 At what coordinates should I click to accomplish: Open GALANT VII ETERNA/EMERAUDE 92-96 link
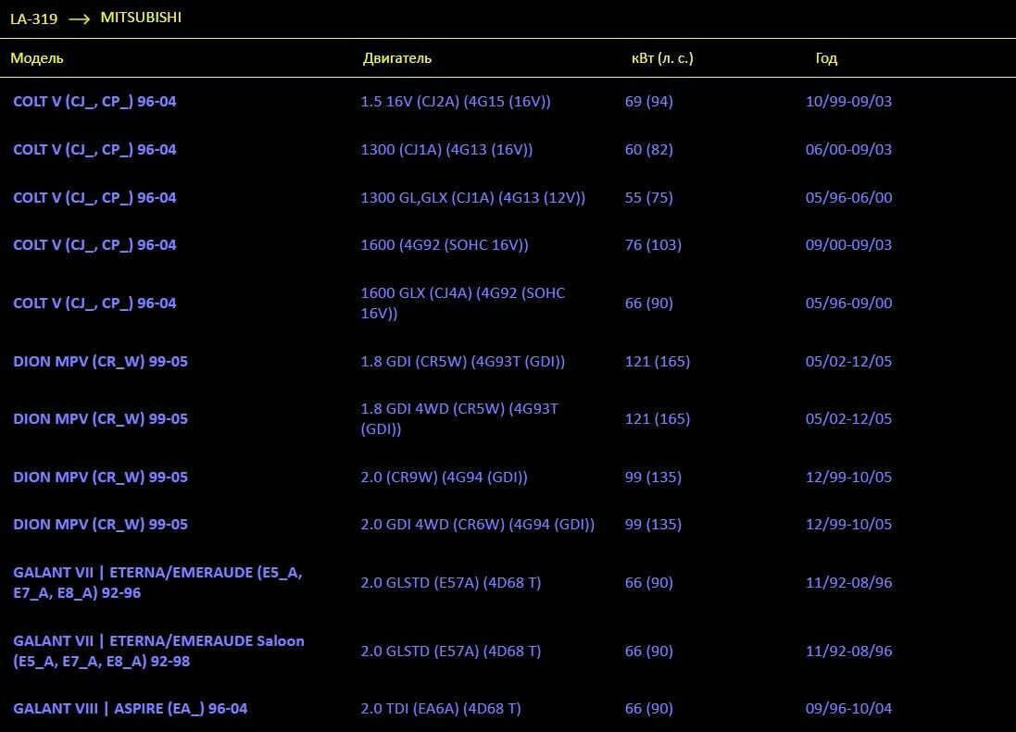click(x=157, y=582)
